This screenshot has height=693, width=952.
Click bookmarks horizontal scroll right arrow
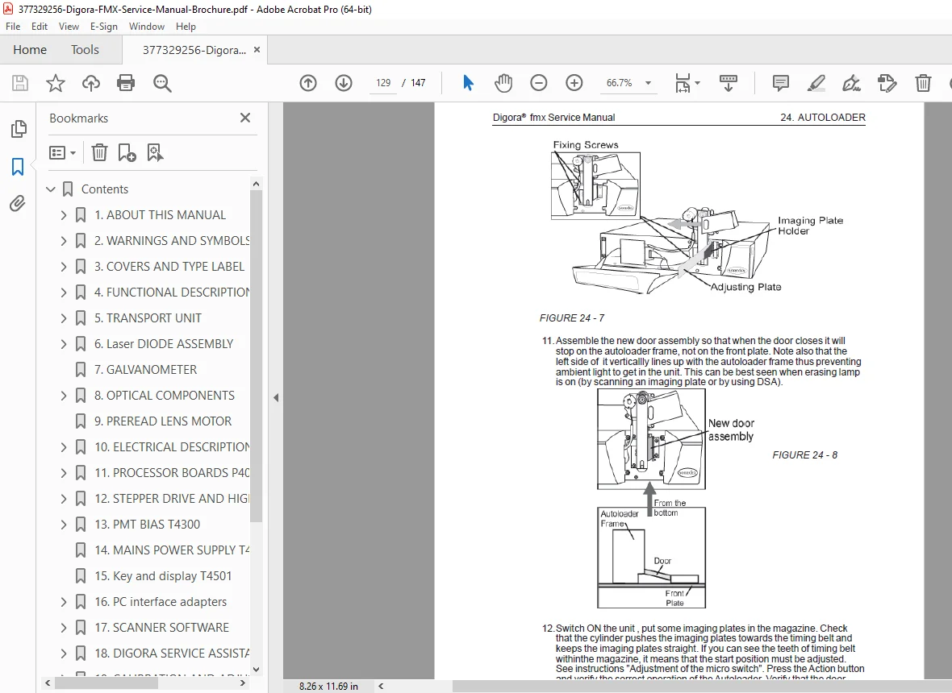242,683
